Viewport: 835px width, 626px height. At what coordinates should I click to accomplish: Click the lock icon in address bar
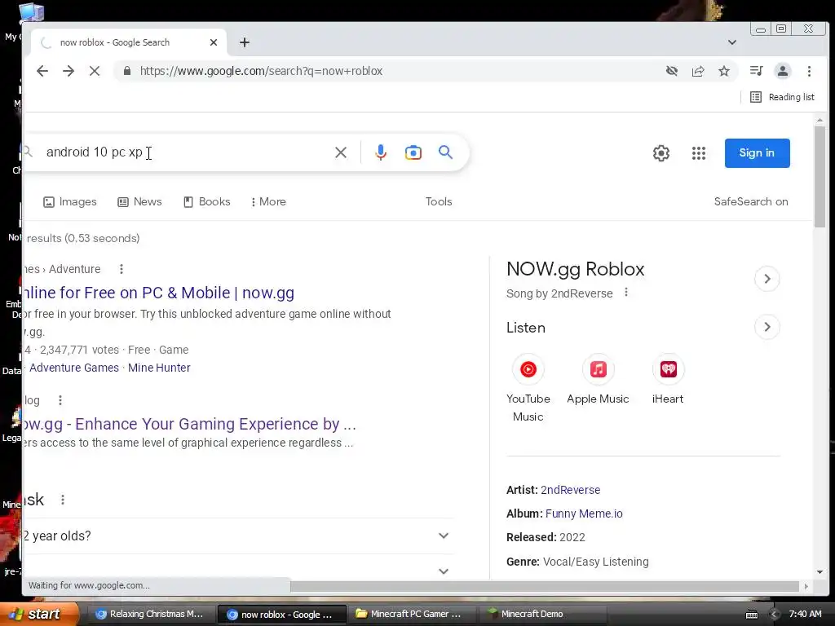[x=126, y=71]
